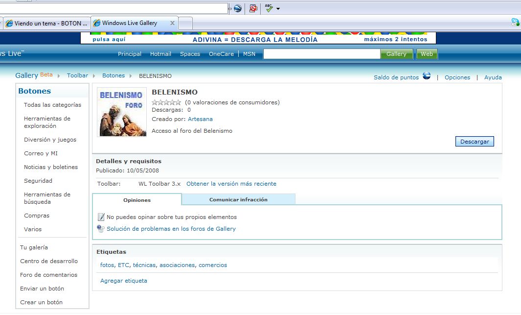Open the spell check dropdown arrow
The image size is (521, 315).
point(278,9)
